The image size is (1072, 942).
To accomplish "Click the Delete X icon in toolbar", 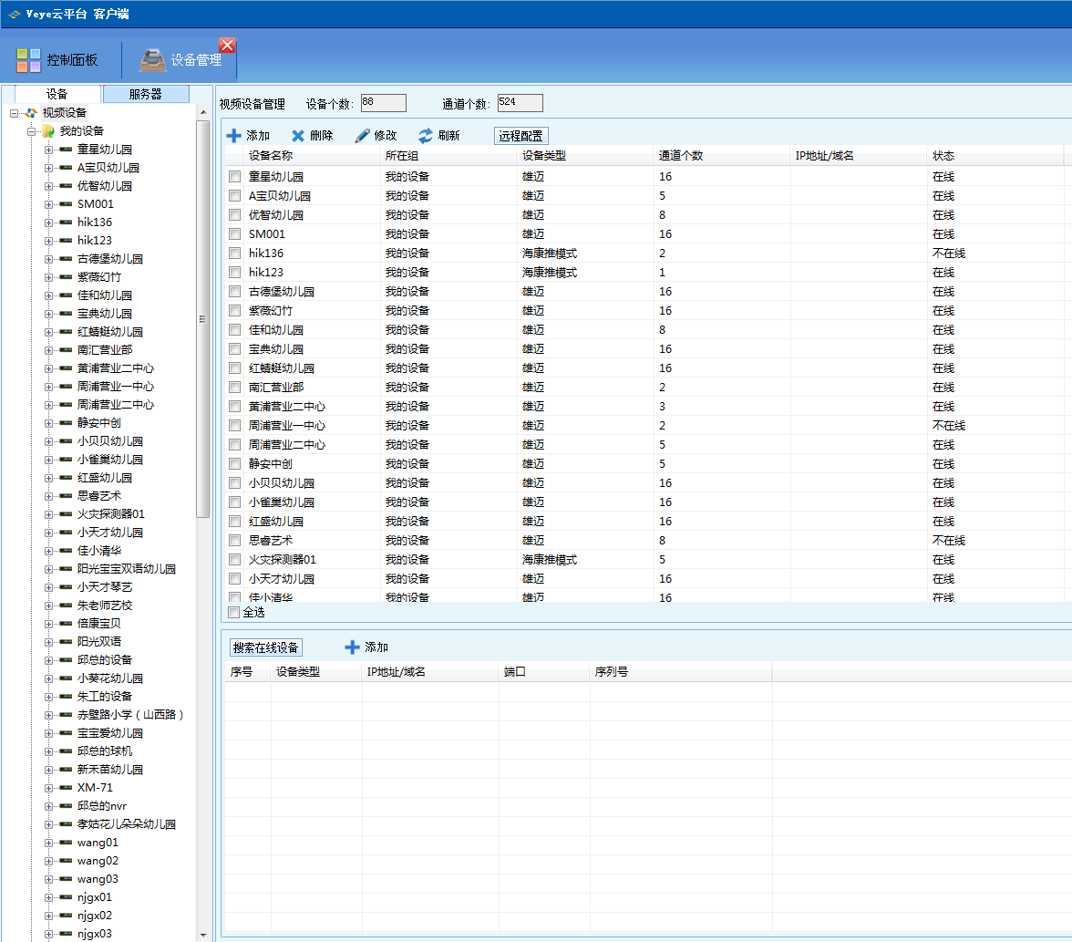I will tap(298, 136).
